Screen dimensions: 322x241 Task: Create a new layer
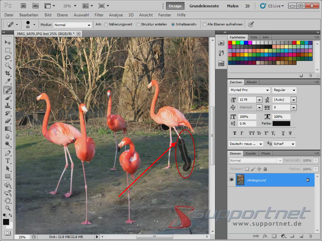(302, 236)
